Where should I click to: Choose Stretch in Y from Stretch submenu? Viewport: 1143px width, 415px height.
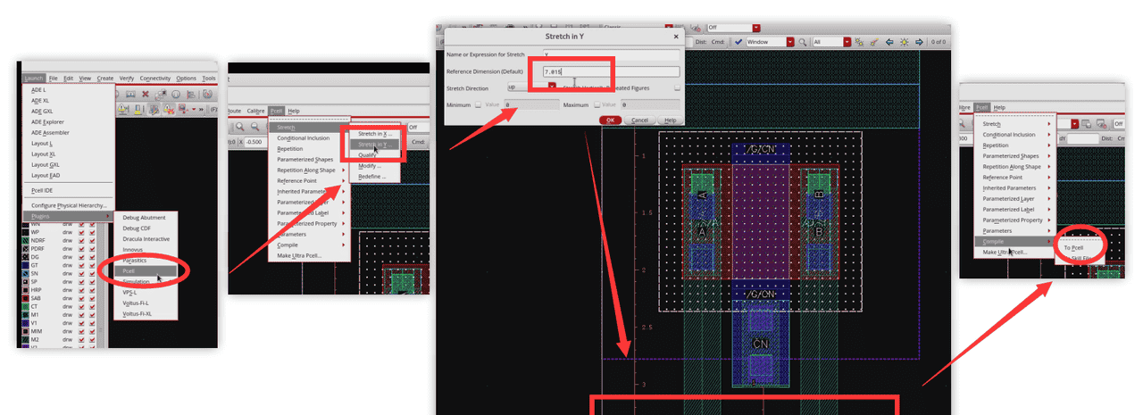point(373,145)
